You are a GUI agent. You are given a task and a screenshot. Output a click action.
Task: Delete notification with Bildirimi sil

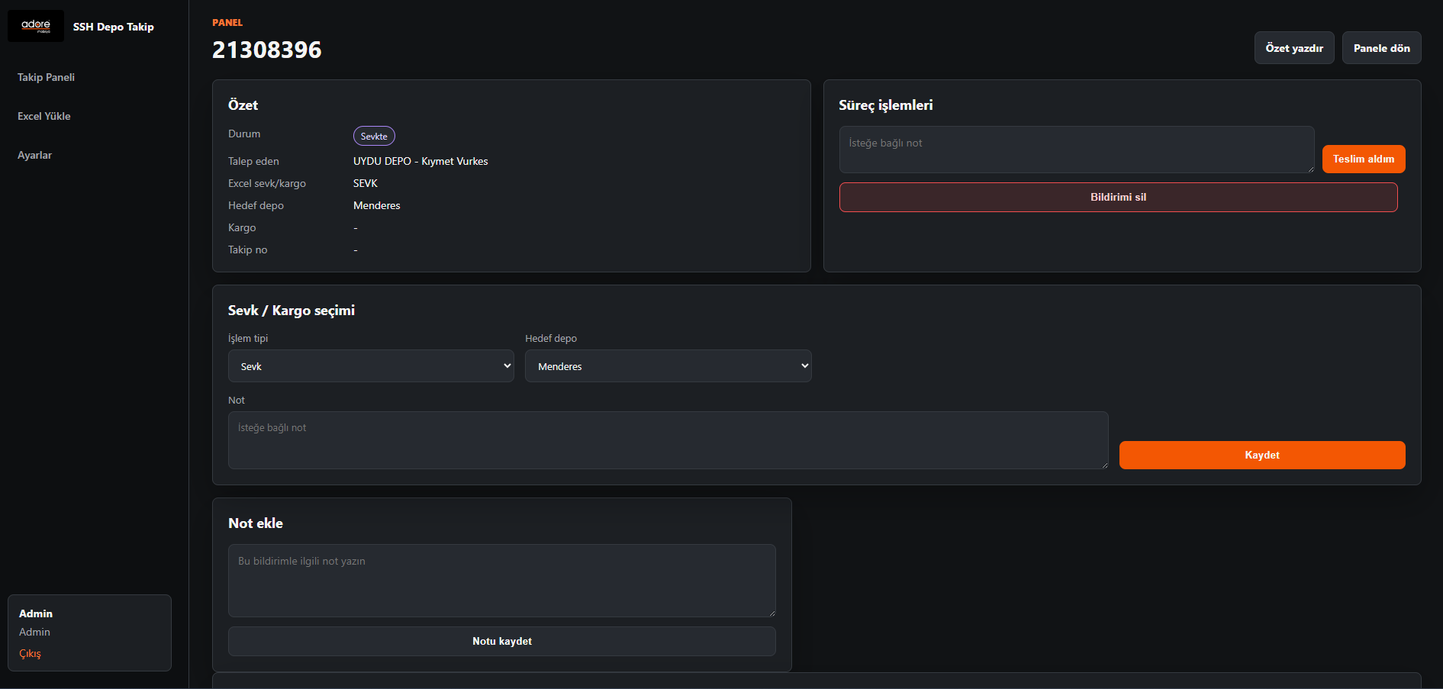1118,197
